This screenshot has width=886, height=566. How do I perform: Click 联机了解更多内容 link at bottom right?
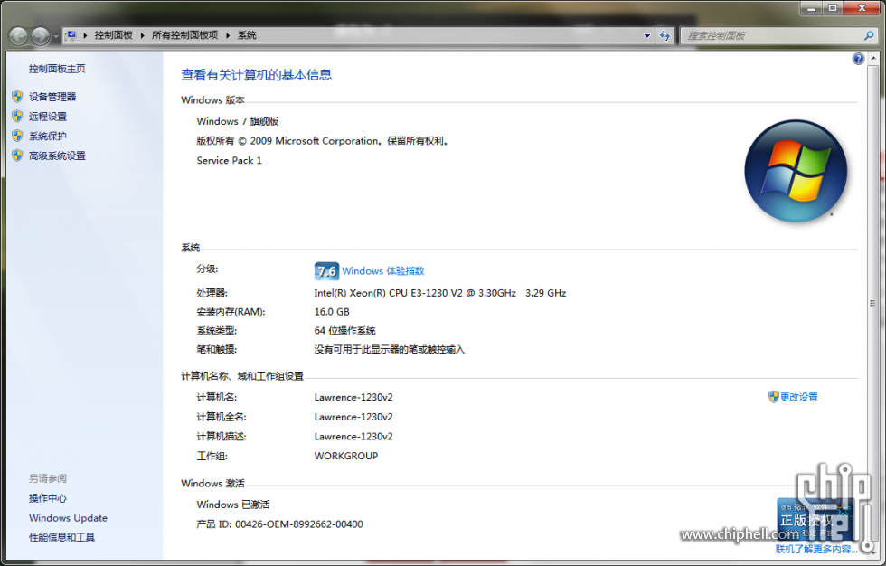tap(816, 549)
